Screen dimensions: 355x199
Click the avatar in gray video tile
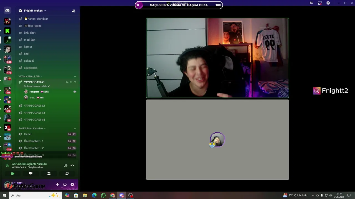(x=217, y=140)
